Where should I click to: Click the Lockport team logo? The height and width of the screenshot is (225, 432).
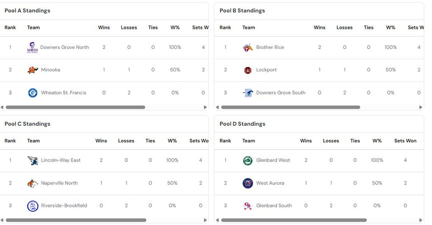tap(247, 70)
